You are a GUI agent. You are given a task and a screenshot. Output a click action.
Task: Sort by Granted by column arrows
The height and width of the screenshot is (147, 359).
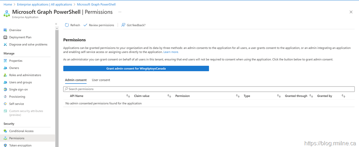click(x=344, y=96)
